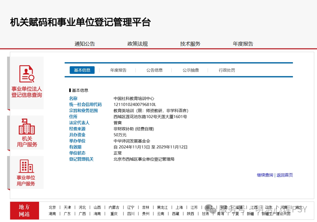
Task: Switch to the 年度报告 tab under the blue bar
Action: tap(118, 70)
